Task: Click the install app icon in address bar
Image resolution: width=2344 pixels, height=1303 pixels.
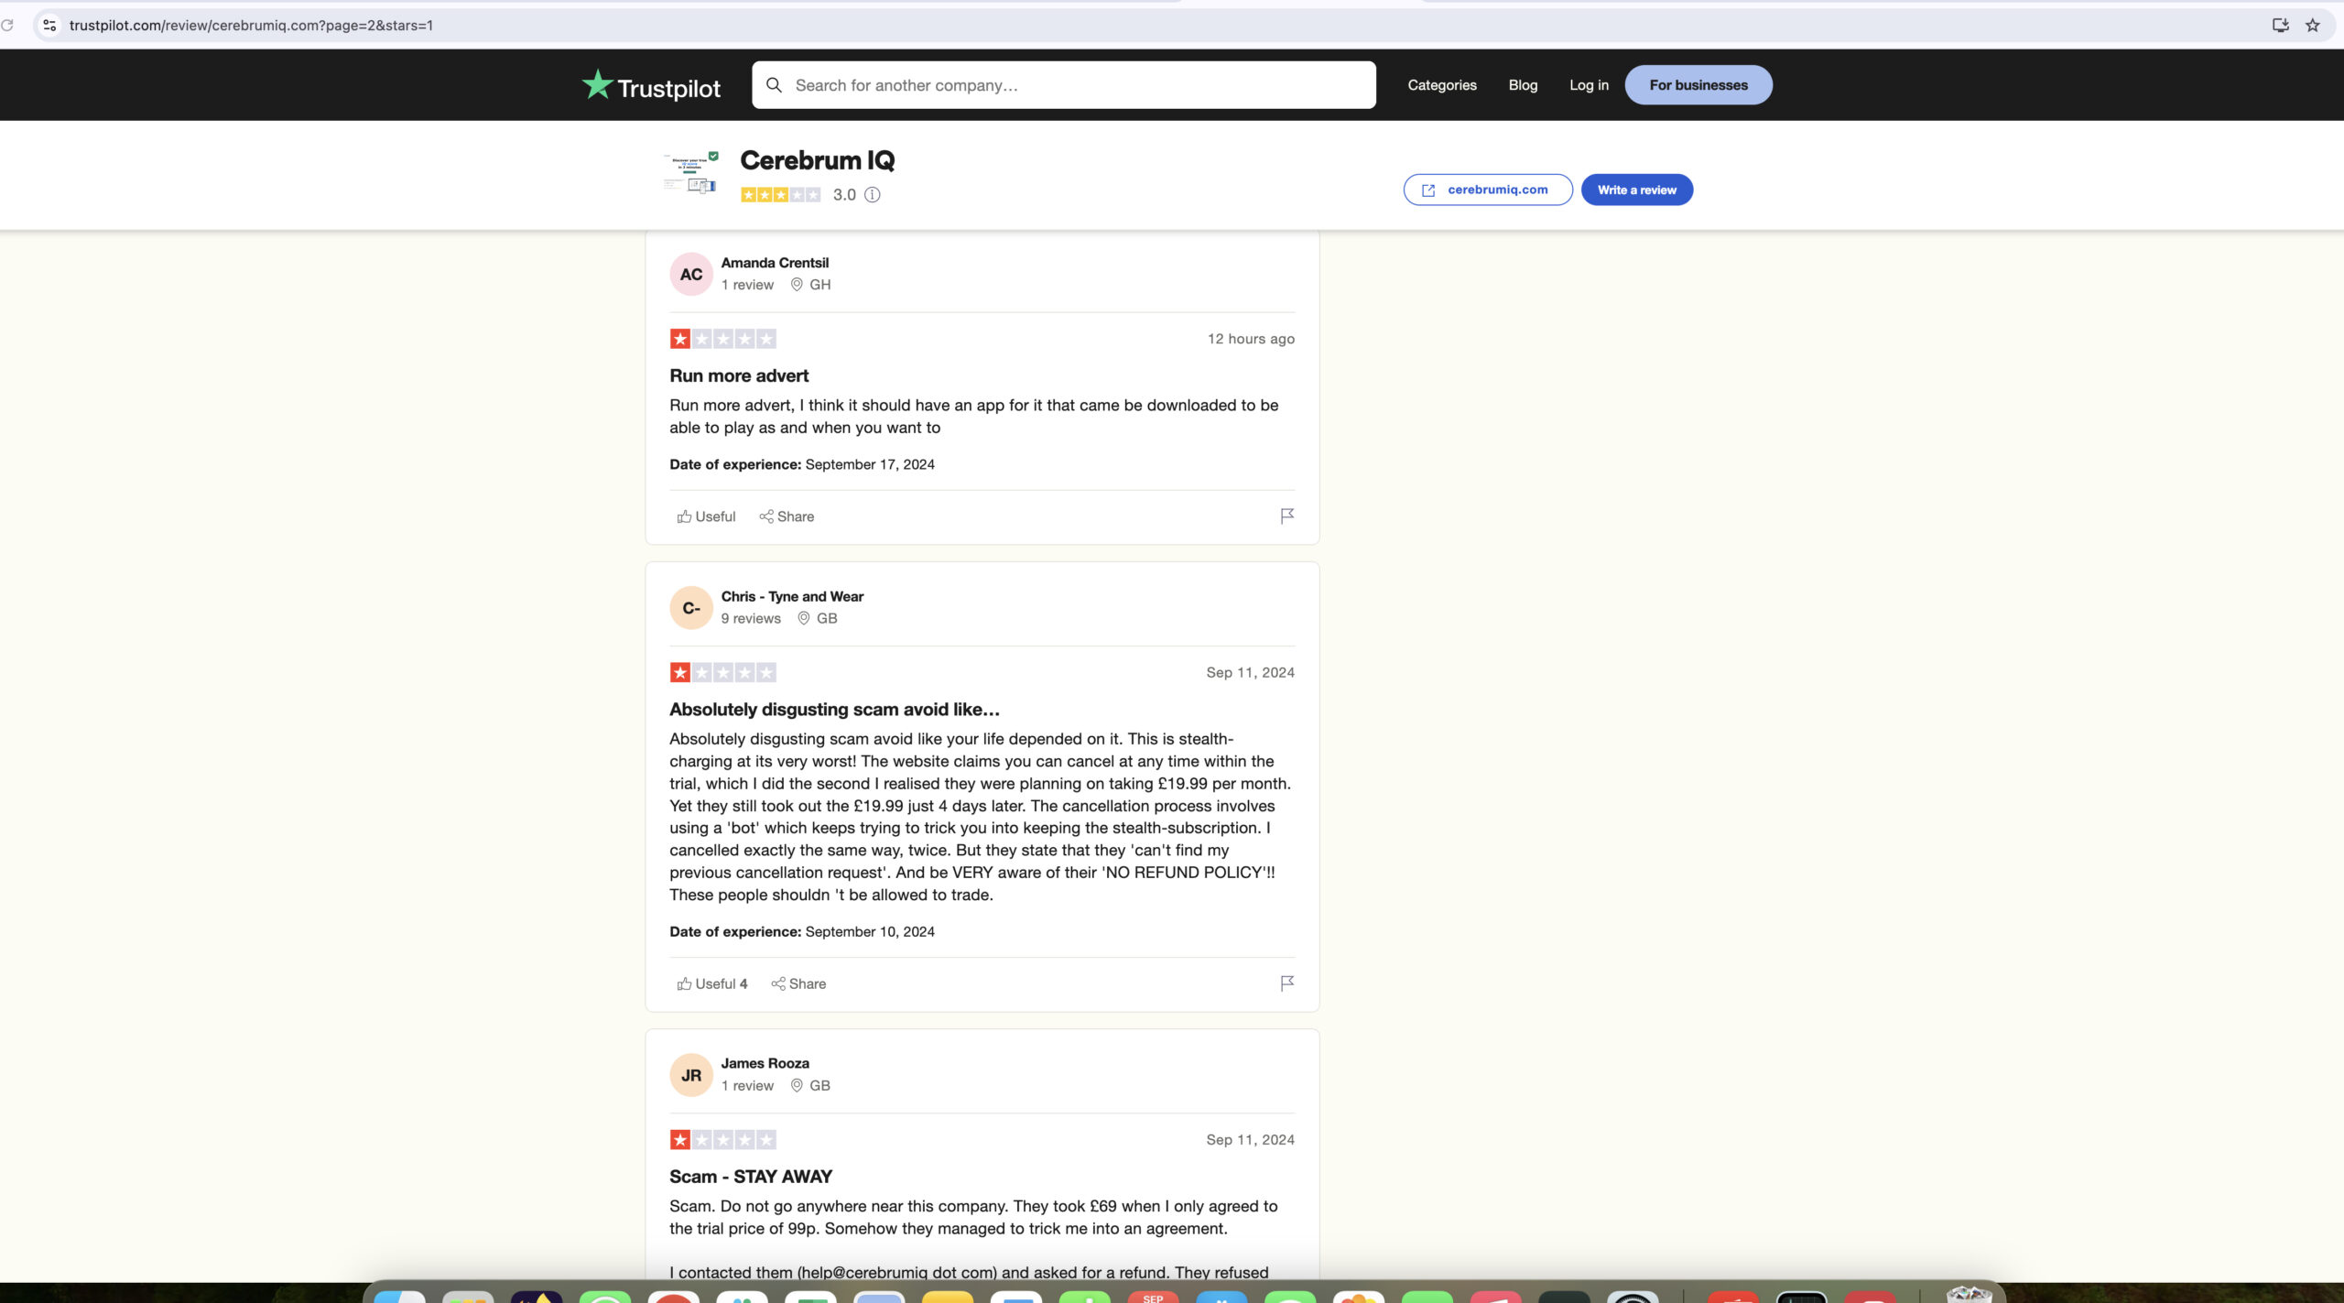Action: (2281, 26)
